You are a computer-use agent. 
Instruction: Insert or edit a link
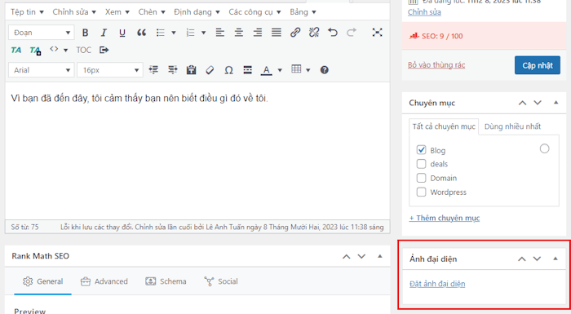295,33
